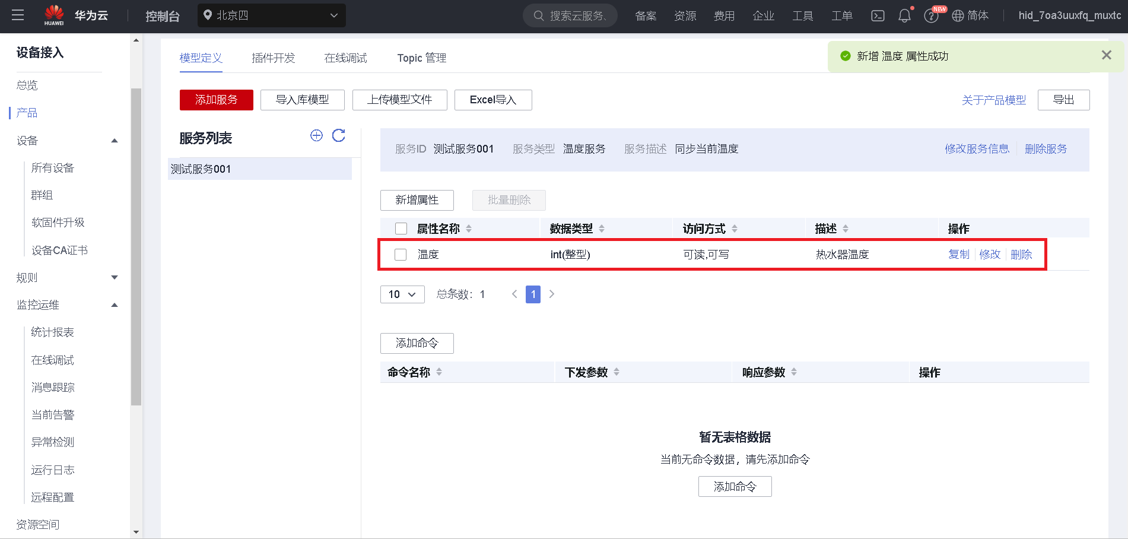The height and width of the screenshot is (539, 1128).
Task: Sort by 数据类型 column
Action: pos(602,229)
